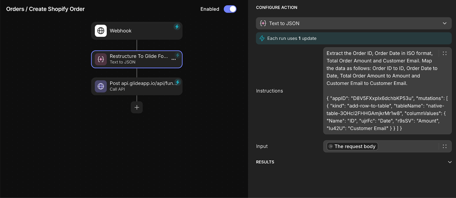The image size is (456, 198).
Task: Click the braces icon in the action selector
Action: [x=263, y=23]
